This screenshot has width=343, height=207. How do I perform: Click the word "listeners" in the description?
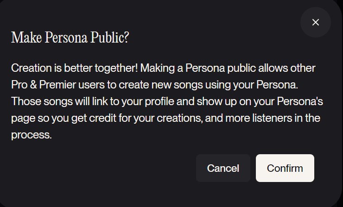[279, 118]
